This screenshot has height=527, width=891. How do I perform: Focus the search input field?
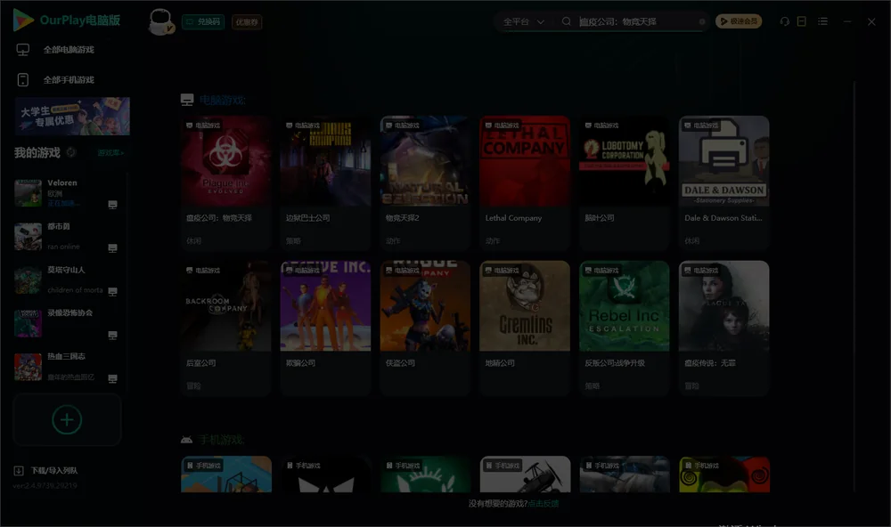[636, 21]
